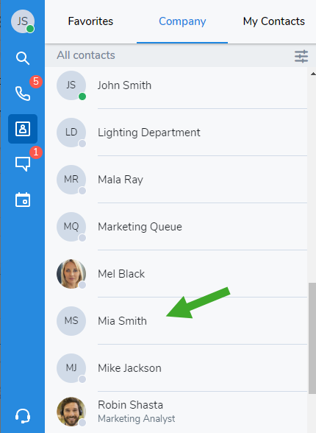The width and height of the screenshot is (316, 433).
Task: Switch to the My Contacts tab
Action: point(273,21)
